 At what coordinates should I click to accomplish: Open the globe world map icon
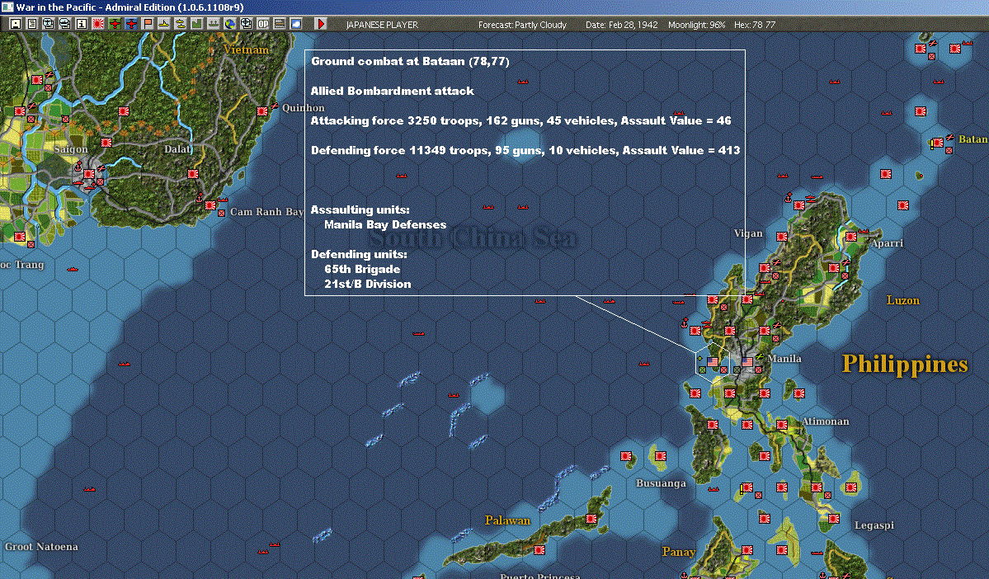click(x=230, y=24)
